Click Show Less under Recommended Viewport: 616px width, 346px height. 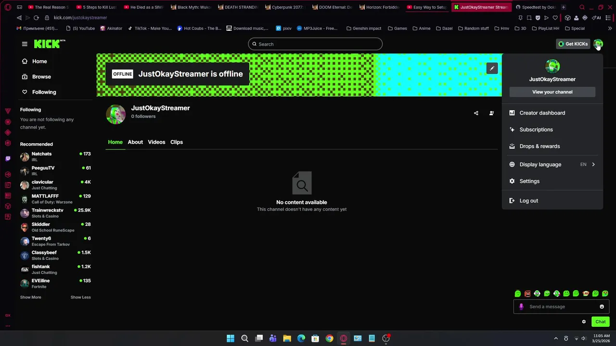point(80,297)
